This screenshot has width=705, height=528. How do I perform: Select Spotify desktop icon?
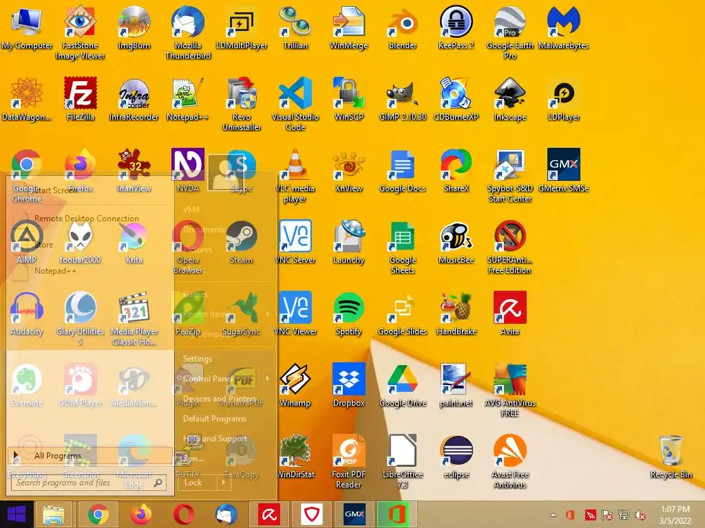click(x=348, y=313)
